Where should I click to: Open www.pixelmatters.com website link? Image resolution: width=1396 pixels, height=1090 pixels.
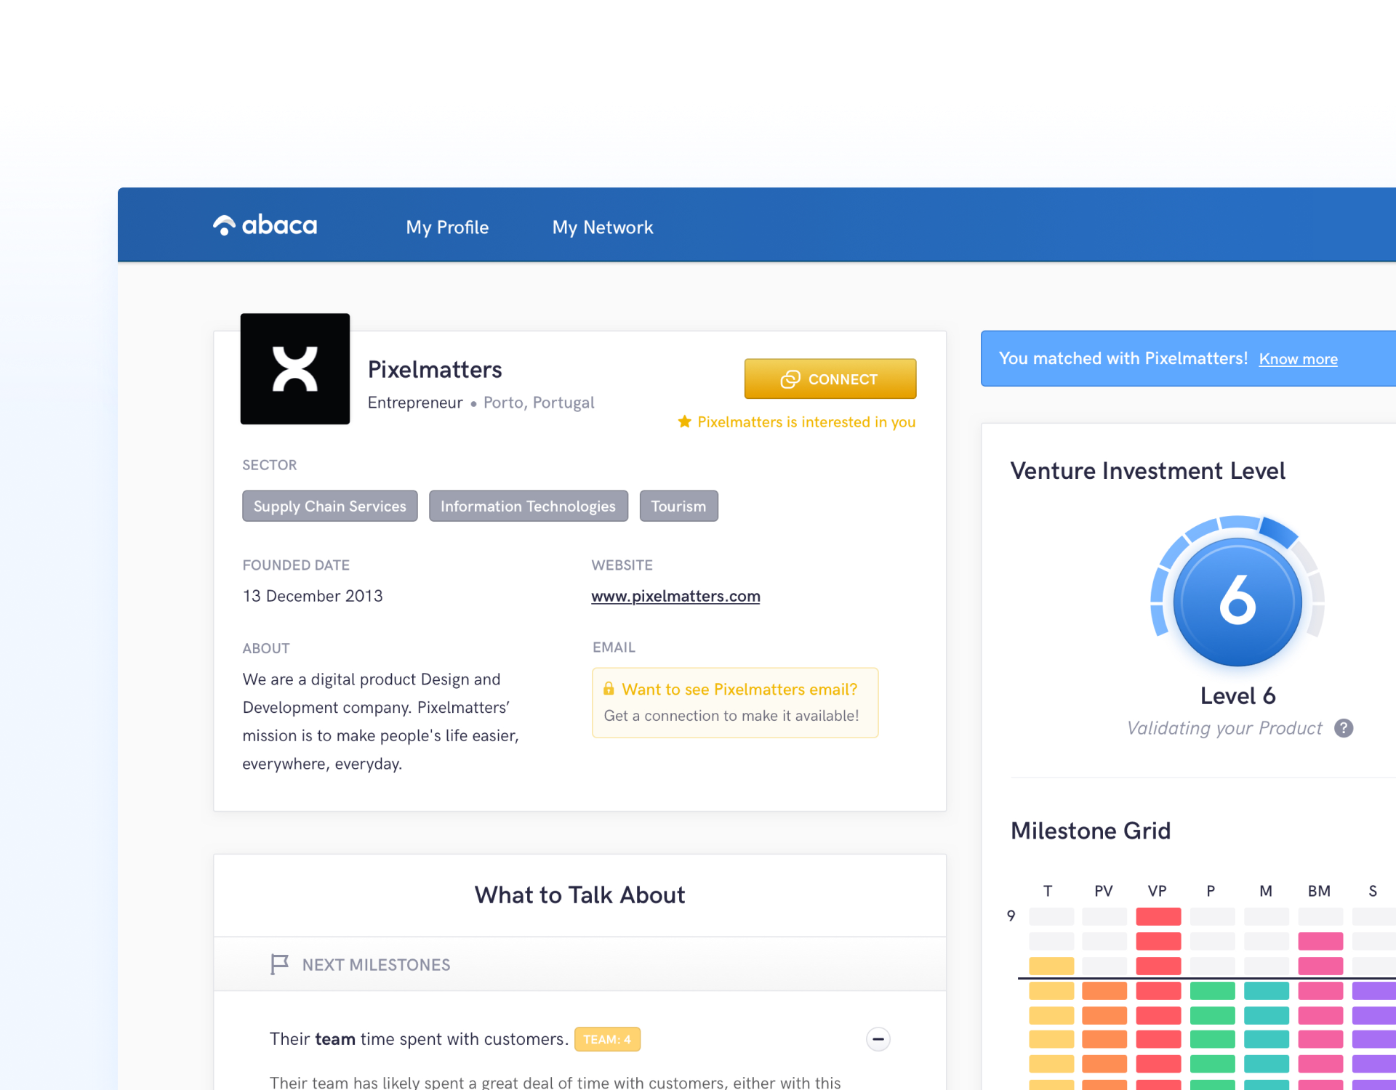(x=675, y=596)
